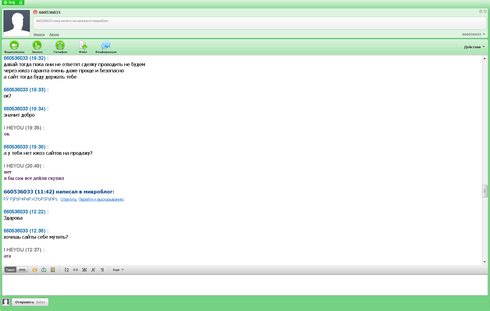Focus the message text input area
Image resolution: width=490 pixels, height=311 pixels.
tap(245, 285)
